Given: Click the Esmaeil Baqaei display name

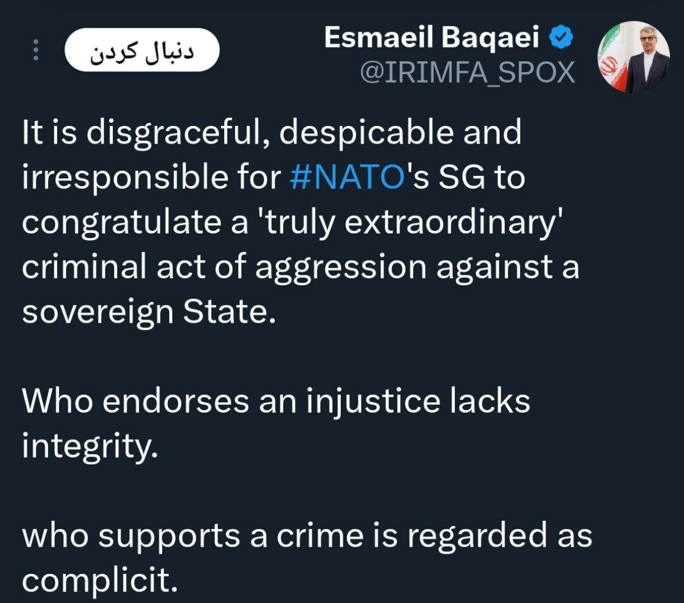Looking at the screenshot, I should 432,37.
